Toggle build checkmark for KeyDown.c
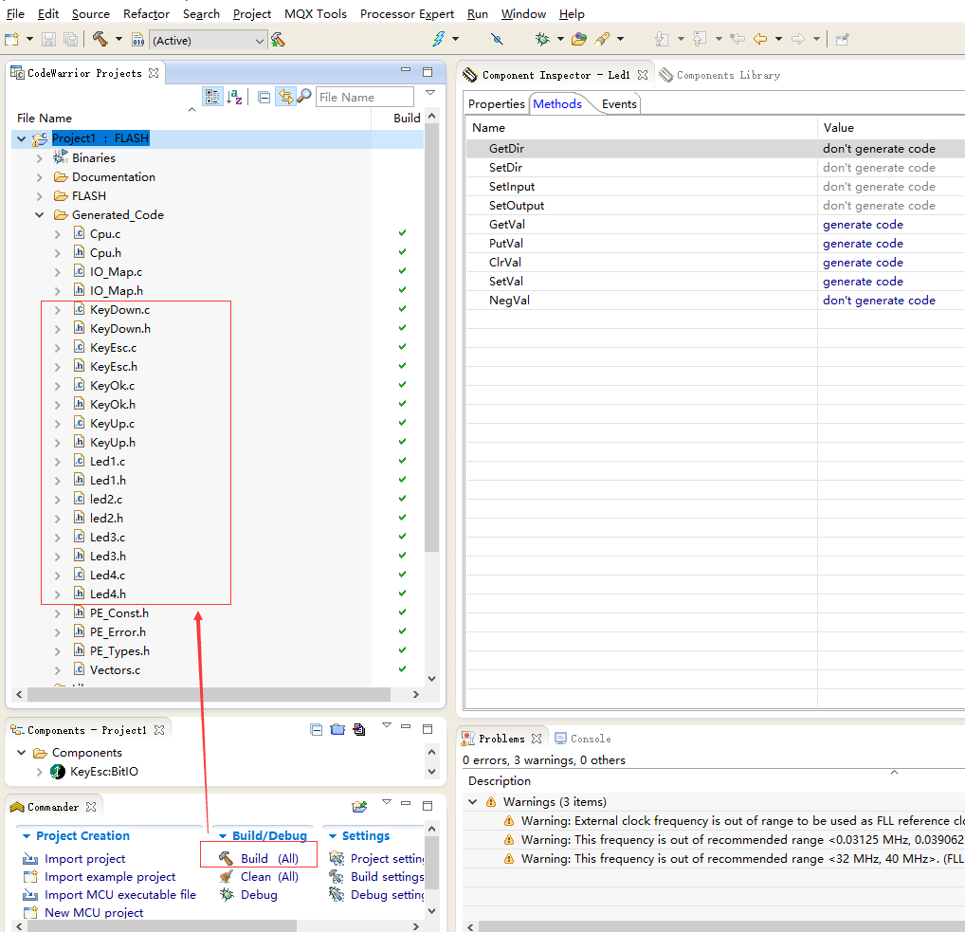965x932 pixels. pos(402,308)
